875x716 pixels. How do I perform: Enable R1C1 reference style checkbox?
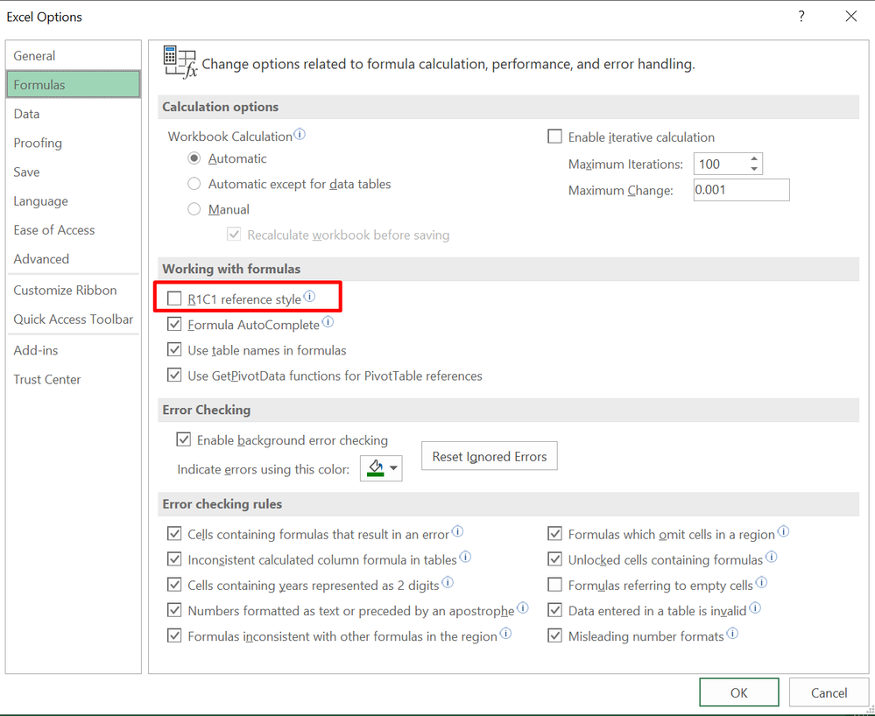174,298
